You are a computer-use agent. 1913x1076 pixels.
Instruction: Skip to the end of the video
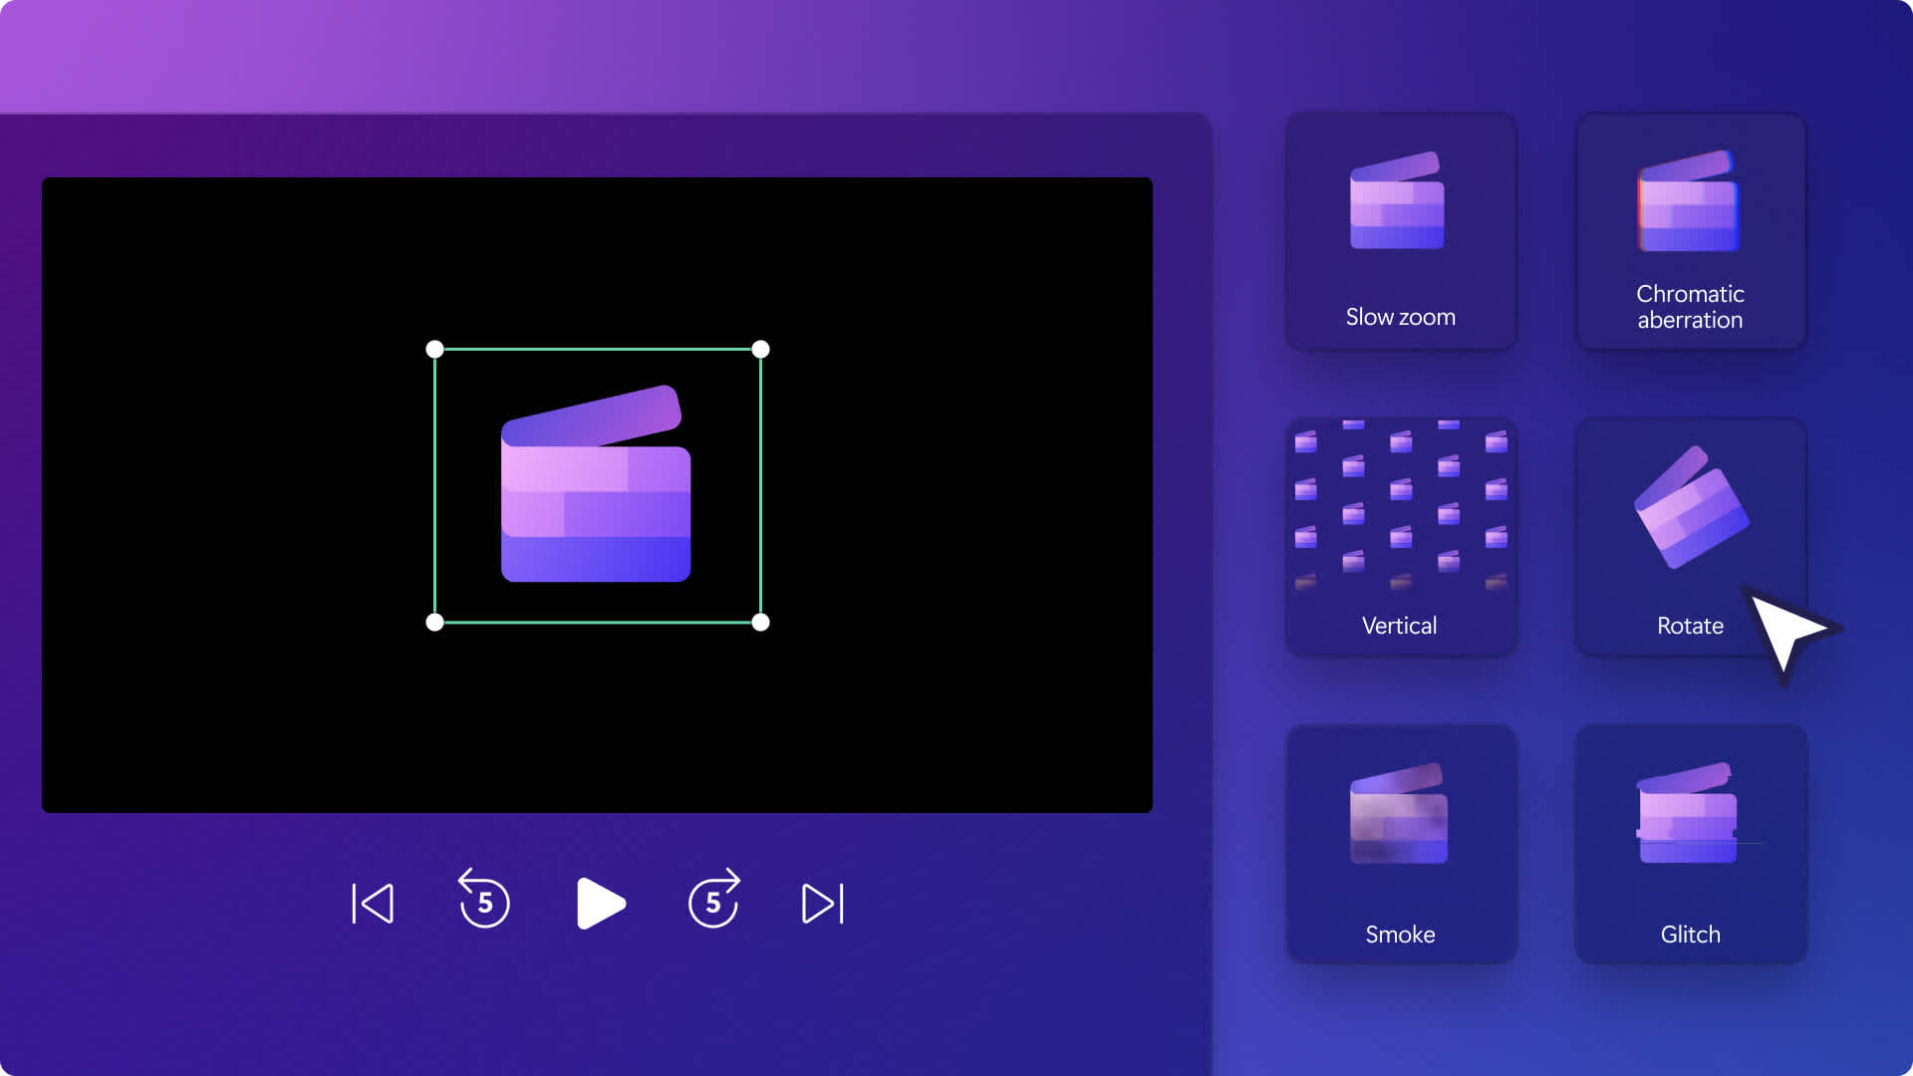pos(823,904)
